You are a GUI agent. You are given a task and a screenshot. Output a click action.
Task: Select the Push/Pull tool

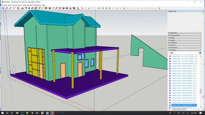(22, 8)
